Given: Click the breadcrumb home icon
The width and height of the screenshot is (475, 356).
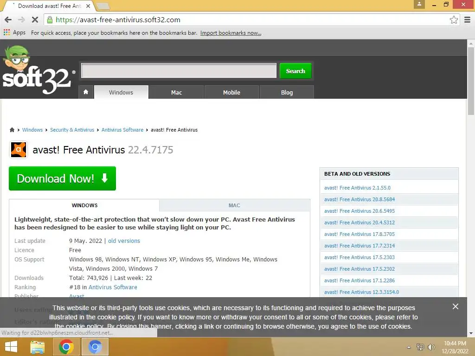Looking at the screenshot, I should (x=12, y=130).
